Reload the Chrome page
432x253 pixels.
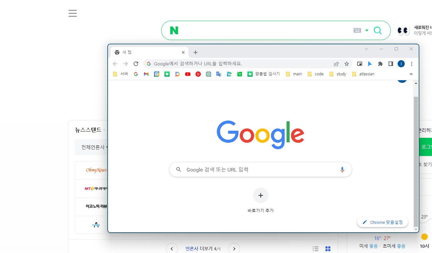tap(136, 64)
